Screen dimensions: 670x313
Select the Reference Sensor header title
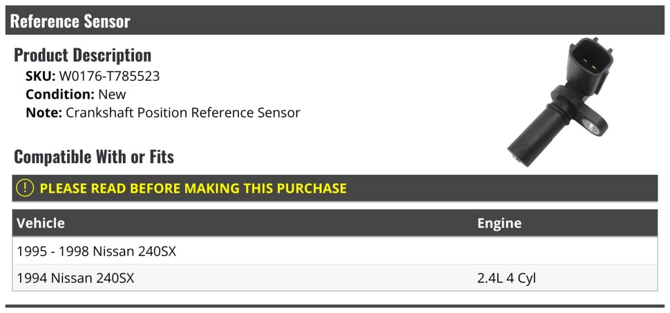tap(70, 21)
